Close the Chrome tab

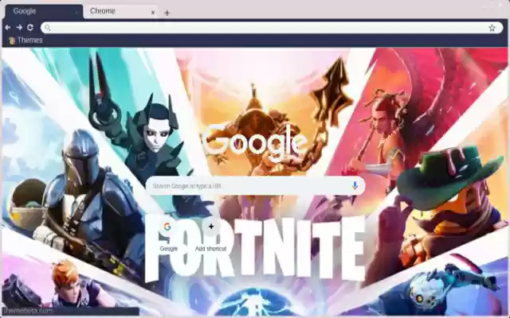coord(153,13)
